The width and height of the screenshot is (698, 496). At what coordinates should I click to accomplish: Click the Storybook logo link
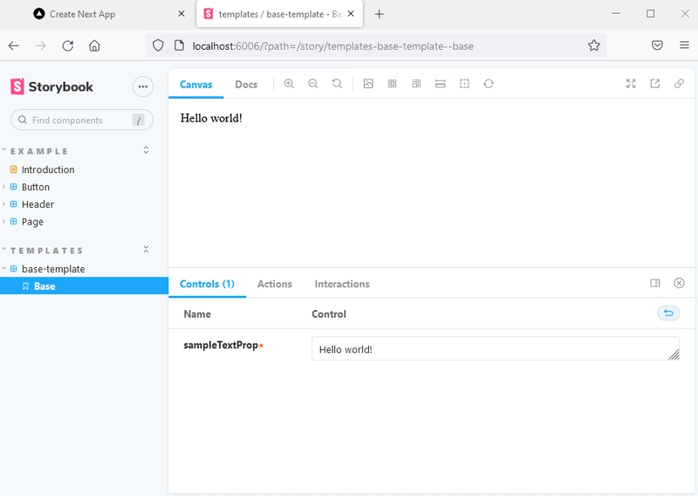pyautogui.click(x=51, y=86)
